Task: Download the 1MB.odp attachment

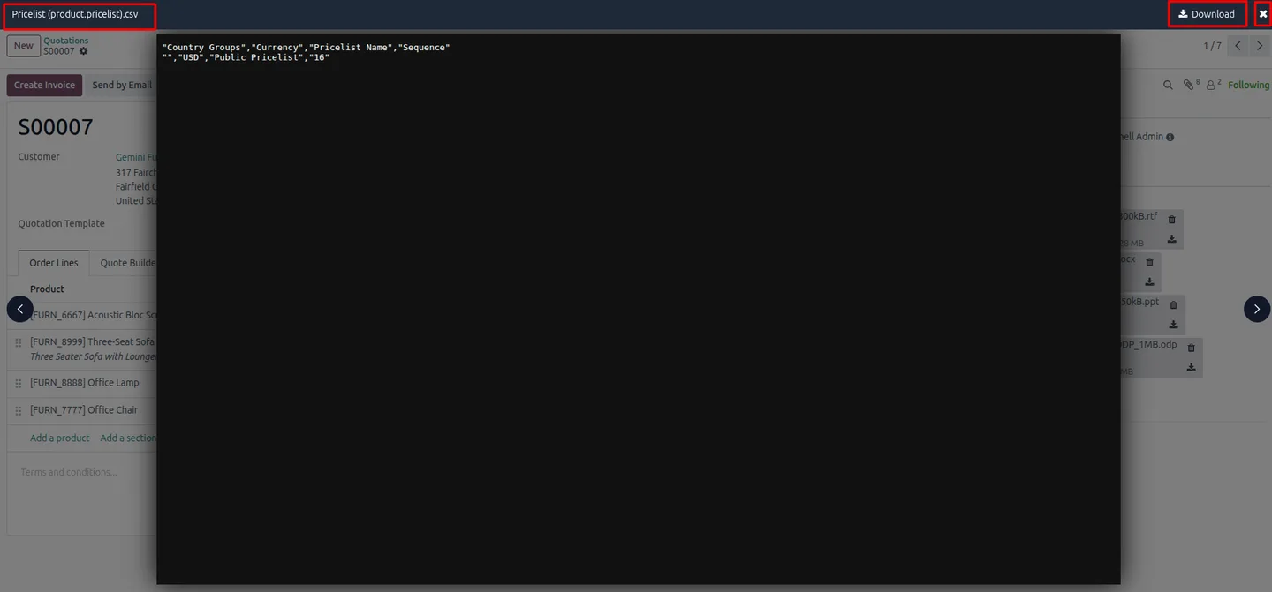Action: click(1191, 367)
